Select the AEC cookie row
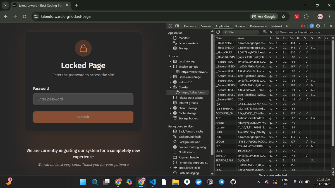 click(x=273, y=118)
